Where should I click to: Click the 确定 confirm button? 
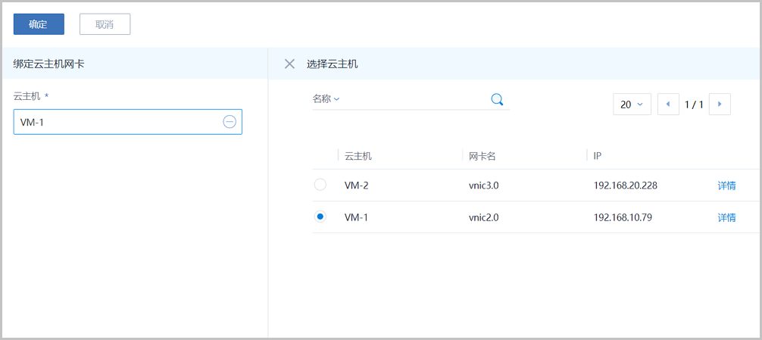[39, 24]
